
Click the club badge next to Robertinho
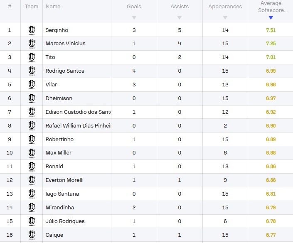[32, 140]
